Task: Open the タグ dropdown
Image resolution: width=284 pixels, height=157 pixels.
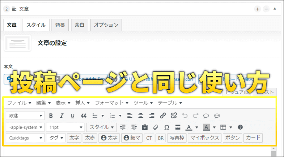Action: pyautogui.click(x=56, y=138)
